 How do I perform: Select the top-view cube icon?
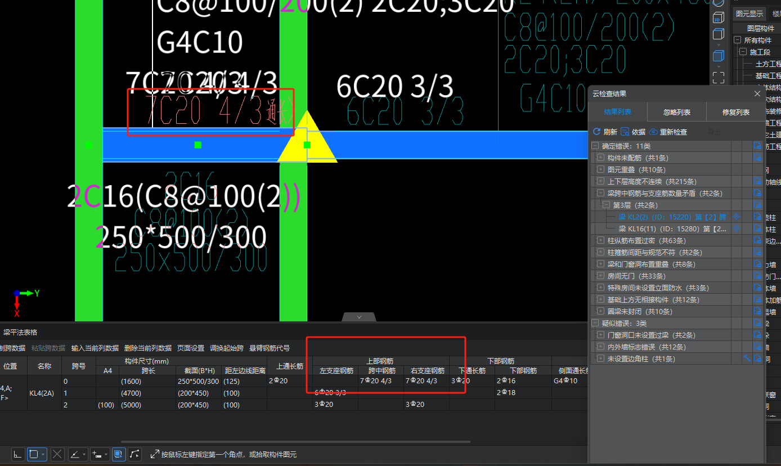[x=719, y=34]
